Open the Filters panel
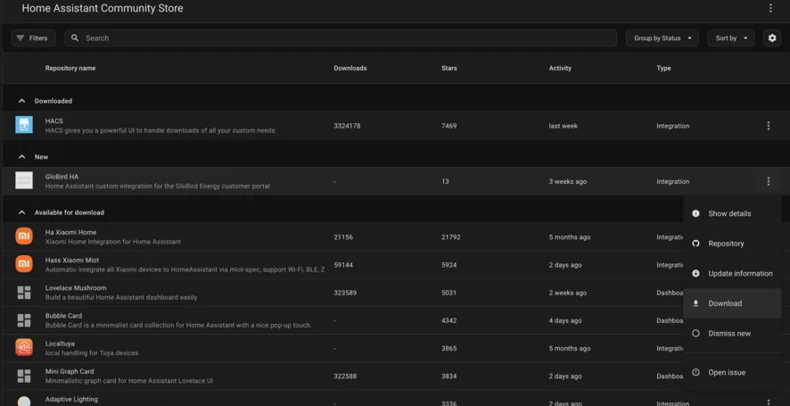Screen dimensions: 790x406 [x=33, y=37]
